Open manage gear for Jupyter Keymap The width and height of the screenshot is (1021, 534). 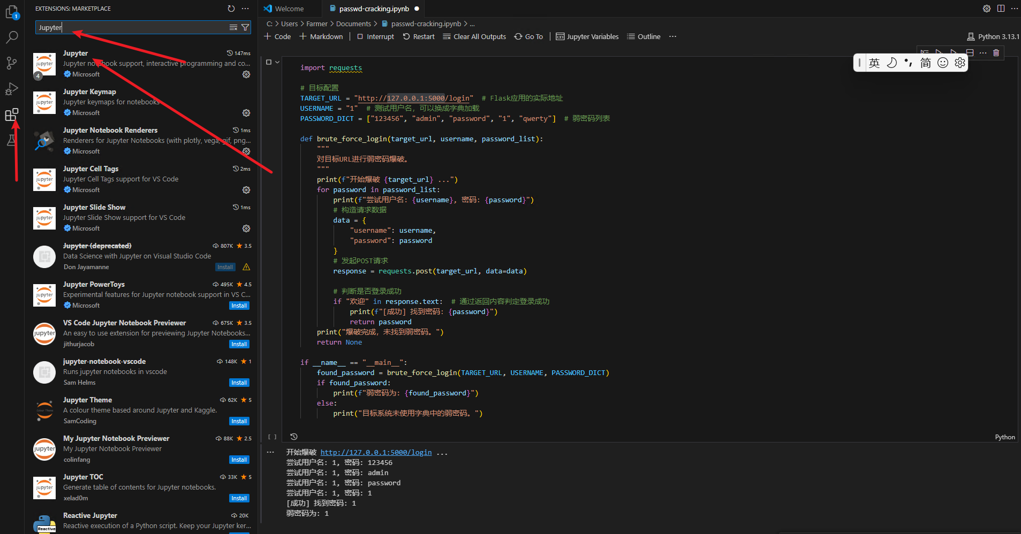point(246,113)
